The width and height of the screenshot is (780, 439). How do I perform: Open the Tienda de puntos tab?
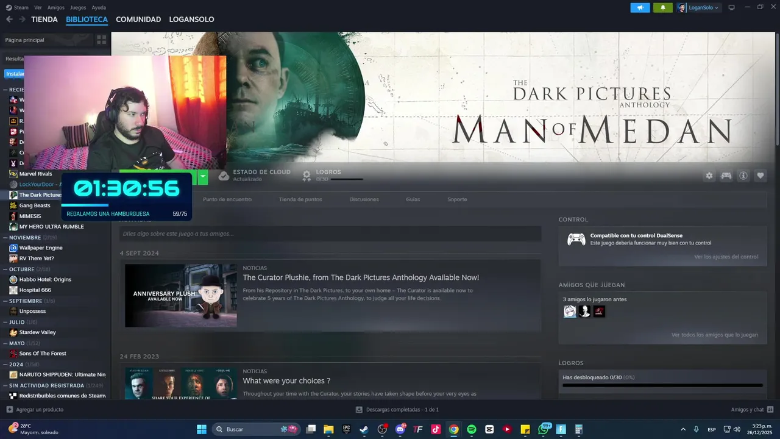(x=300, y=199)
